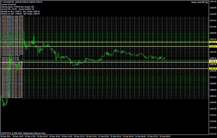Viewport: 217px width, 138px height.
Task: Click the Current P/L -26.70 value
Action: (9, 9)
